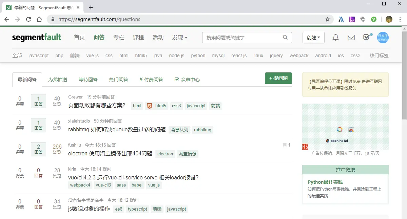Click the typescript tag
The height and width of the screenshot is (219, 407).
137,209
